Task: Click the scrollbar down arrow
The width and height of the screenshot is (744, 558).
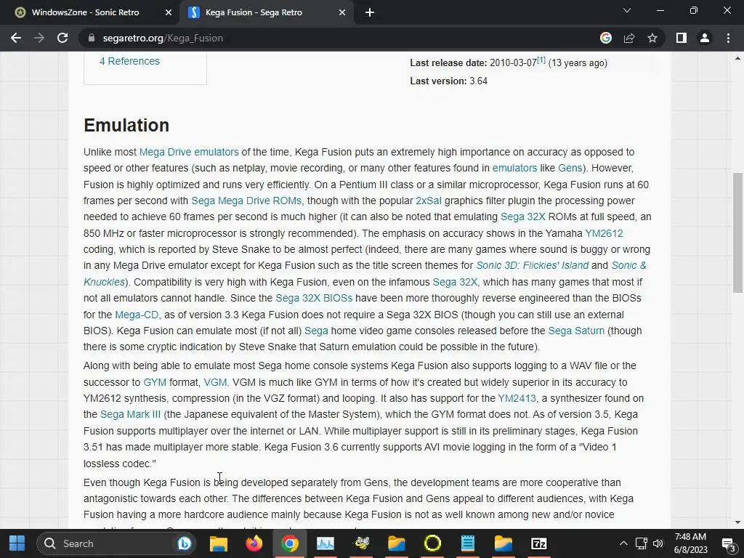Action: coord(737,522)
